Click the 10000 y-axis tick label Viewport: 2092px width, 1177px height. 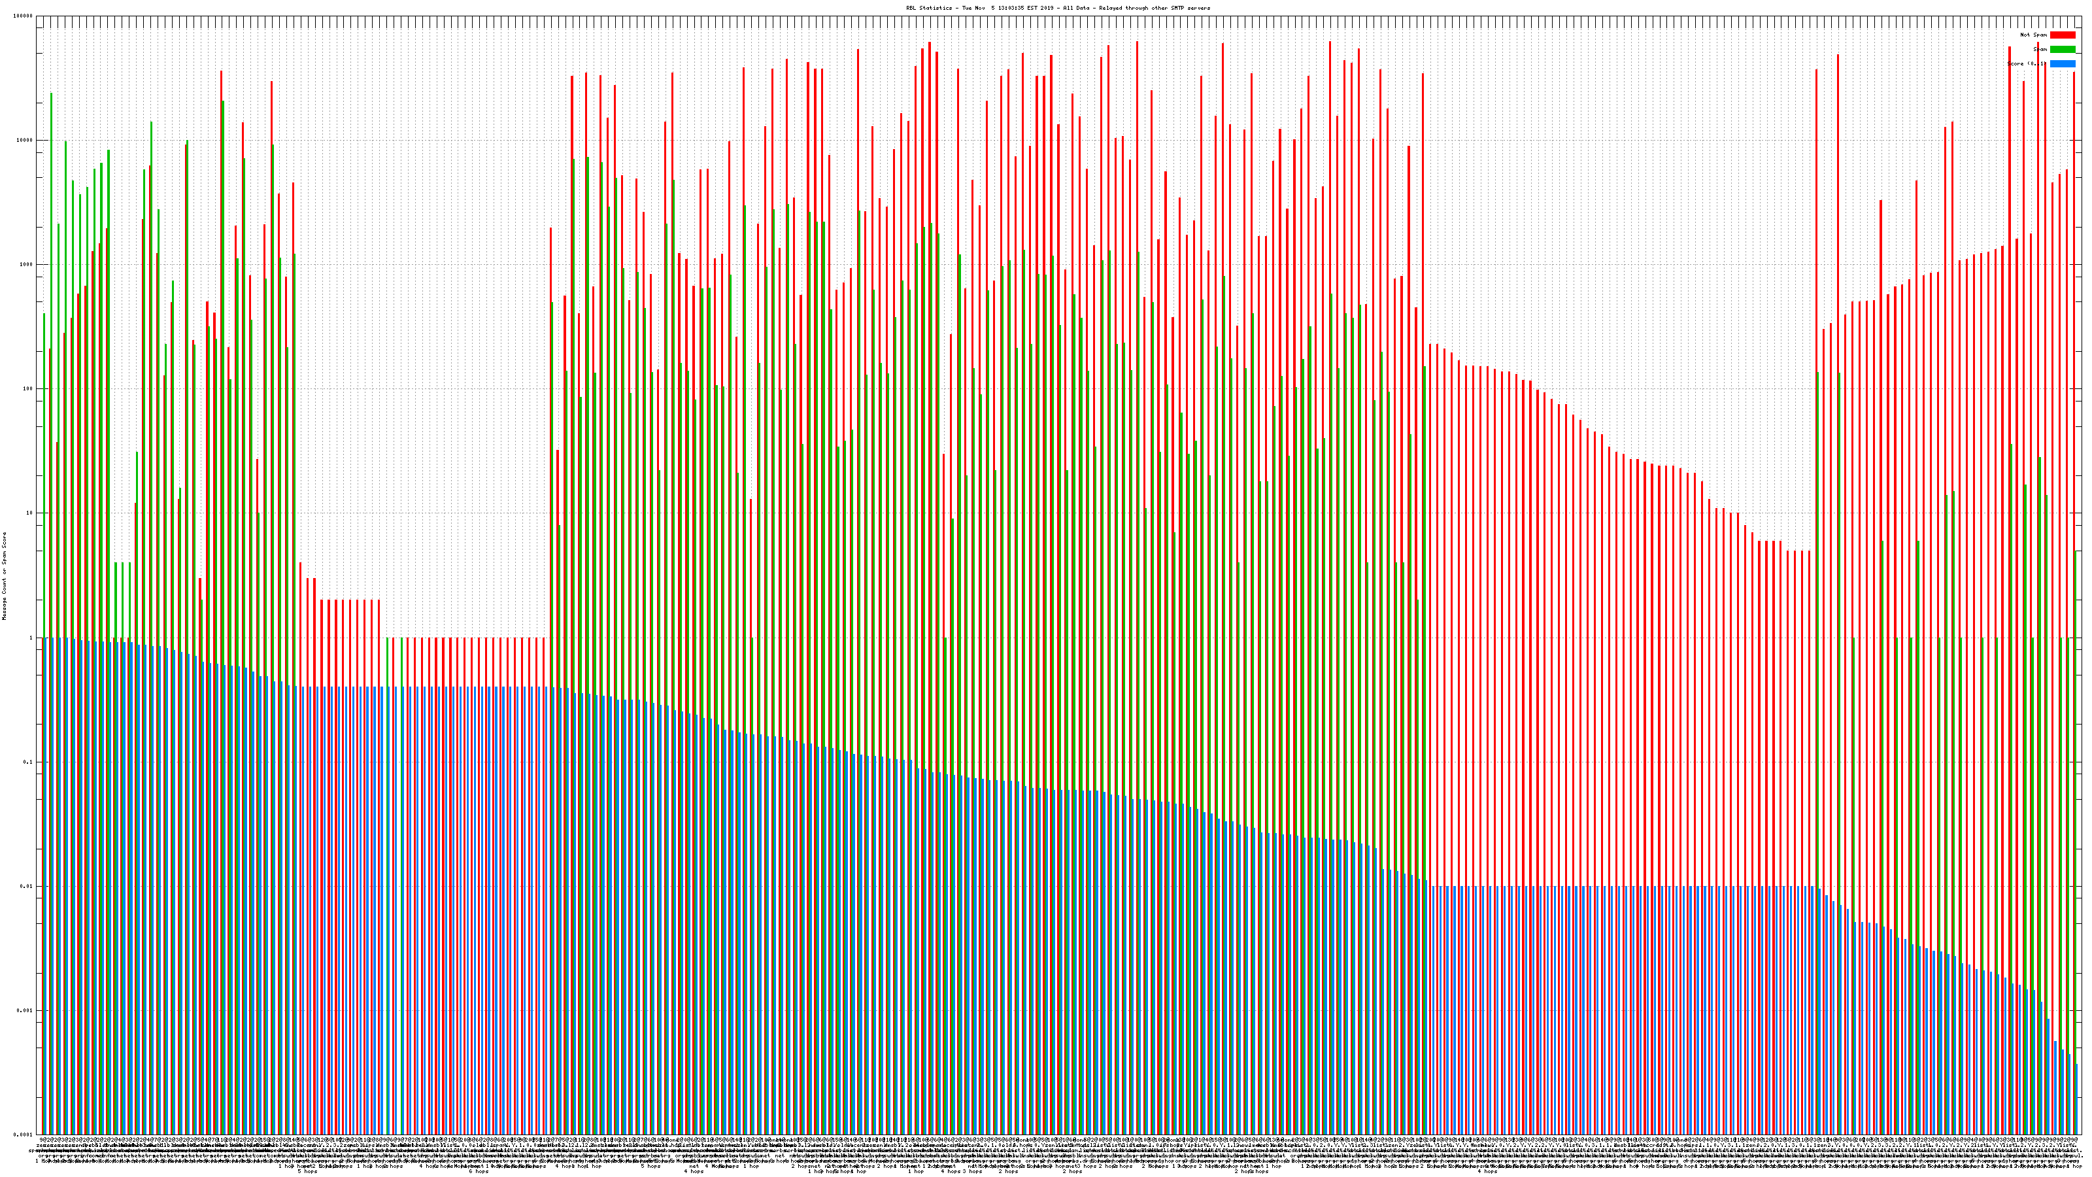tap(24, 141)
